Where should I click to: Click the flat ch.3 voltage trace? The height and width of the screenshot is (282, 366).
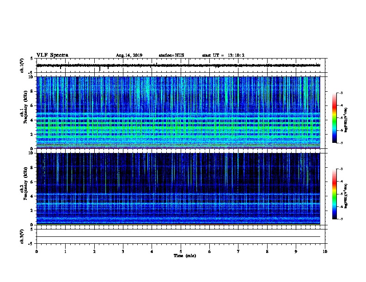pos(178,237)
